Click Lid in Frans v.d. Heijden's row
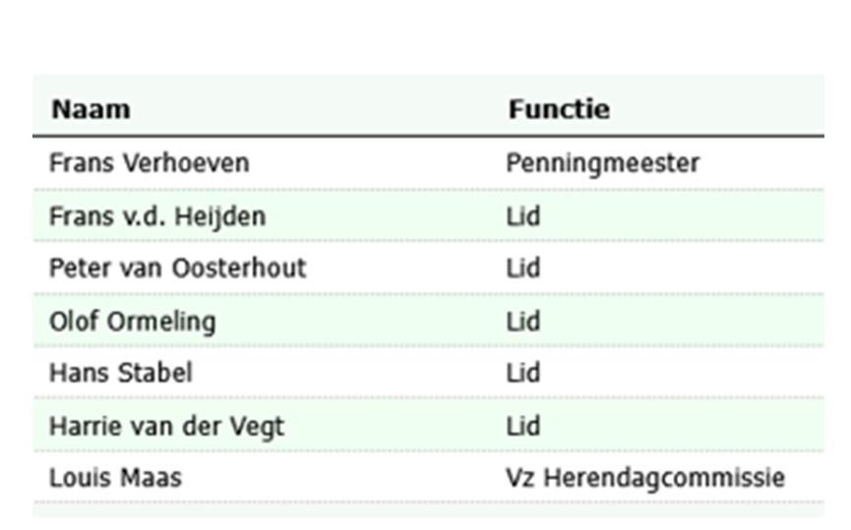The image size is (851, 530). 523,216
